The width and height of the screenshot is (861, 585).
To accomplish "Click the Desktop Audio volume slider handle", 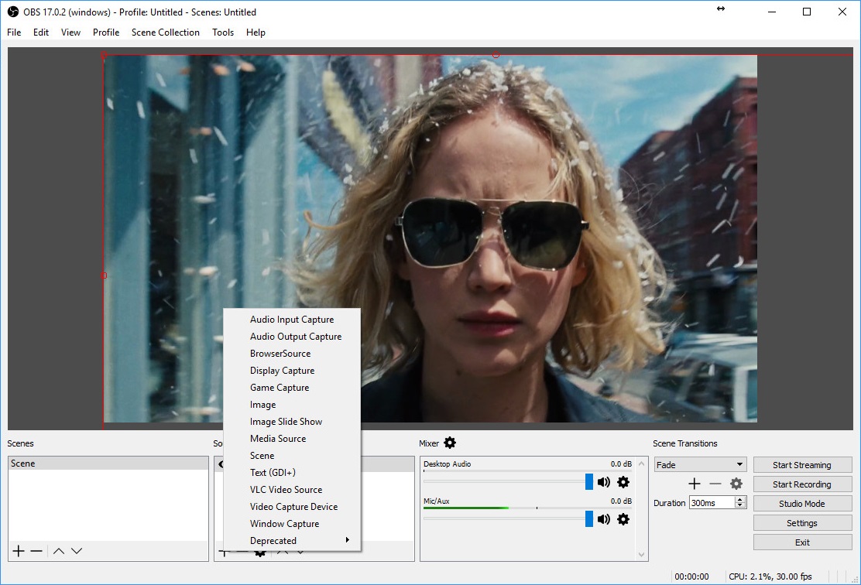I will 589,481.
